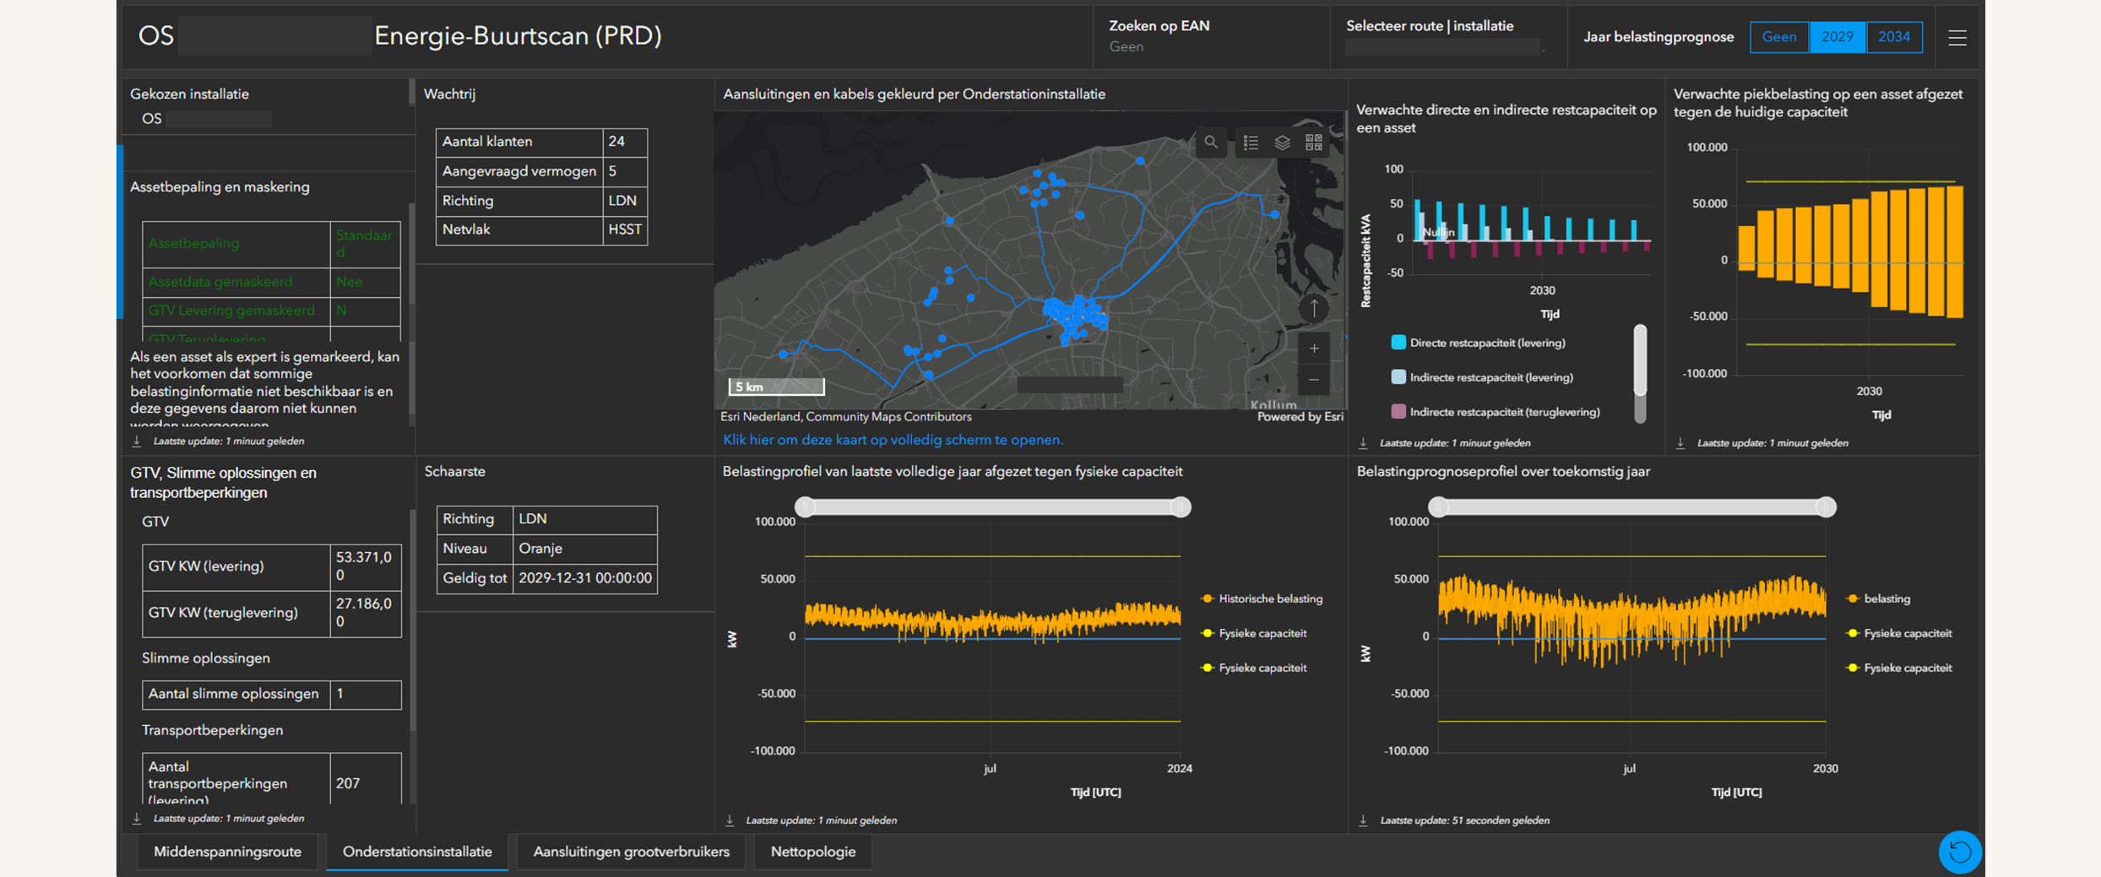
Task: Select year 2029 for belastingprognose
Action: coord(1837,37)
